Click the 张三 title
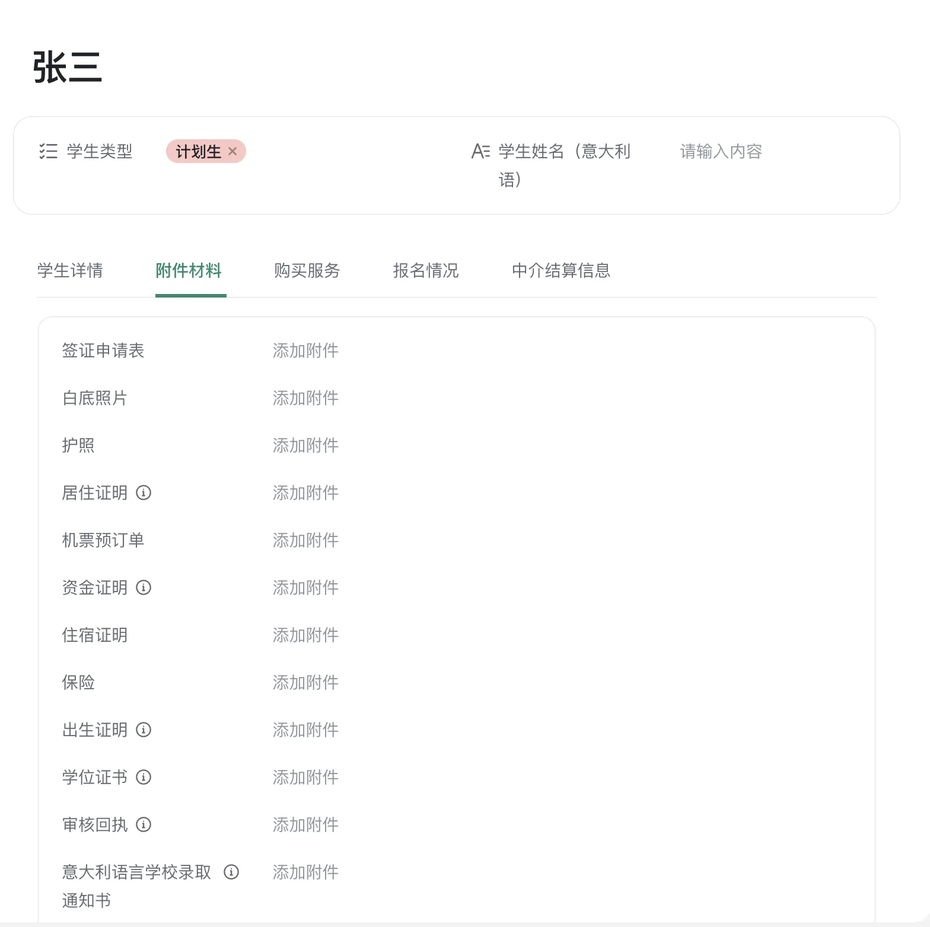The height and width of the screenshot is (927, 930). pos(67,67)
